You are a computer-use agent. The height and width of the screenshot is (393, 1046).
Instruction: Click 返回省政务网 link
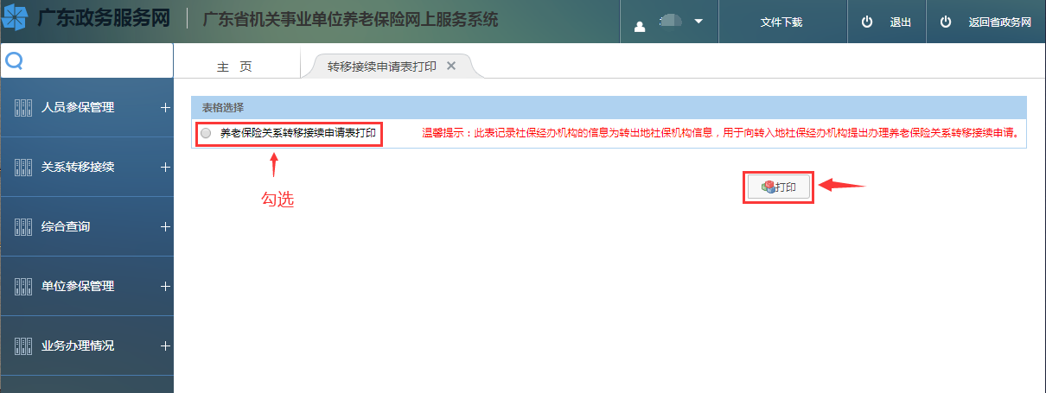click(989, 22)
